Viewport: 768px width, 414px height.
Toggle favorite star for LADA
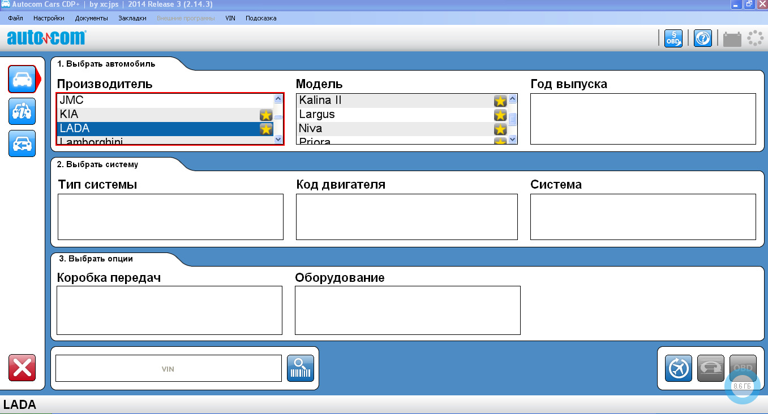(x=266, y=129)
